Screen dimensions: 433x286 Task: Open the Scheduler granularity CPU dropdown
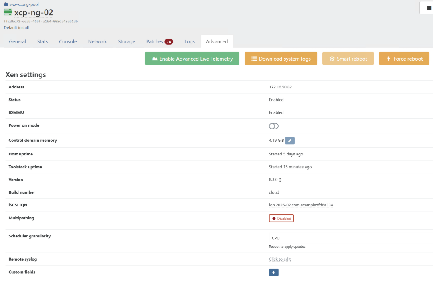[x=351, y=238]
